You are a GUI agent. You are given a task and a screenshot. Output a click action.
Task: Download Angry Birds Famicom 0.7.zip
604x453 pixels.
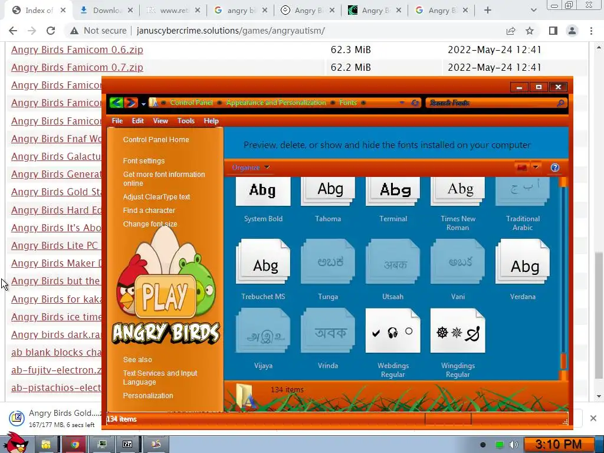pos(77,67)
